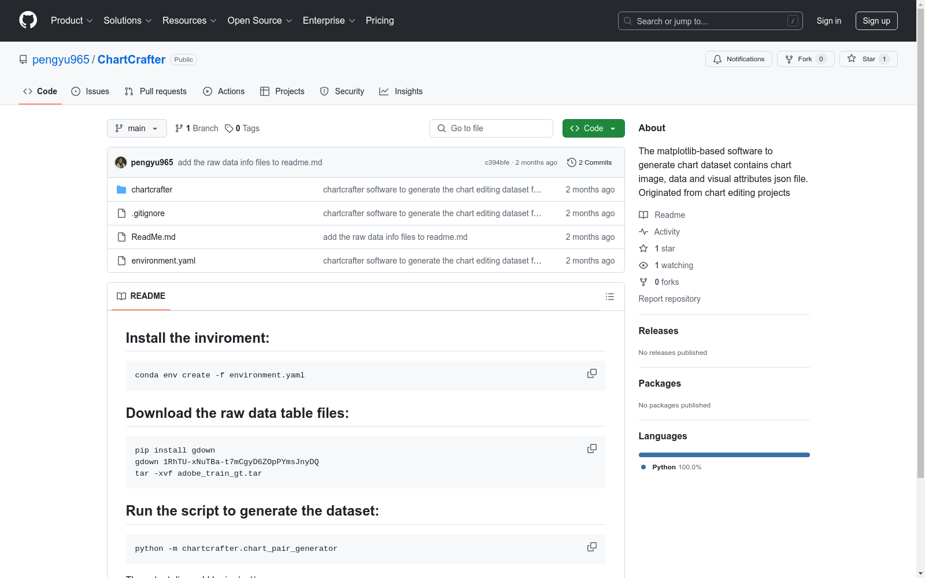Fork the repository
Screen dimensions: 925x578
[806, 59]
